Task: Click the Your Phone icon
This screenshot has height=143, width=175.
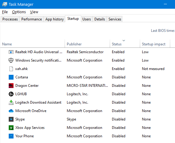Action: [11, 136]
